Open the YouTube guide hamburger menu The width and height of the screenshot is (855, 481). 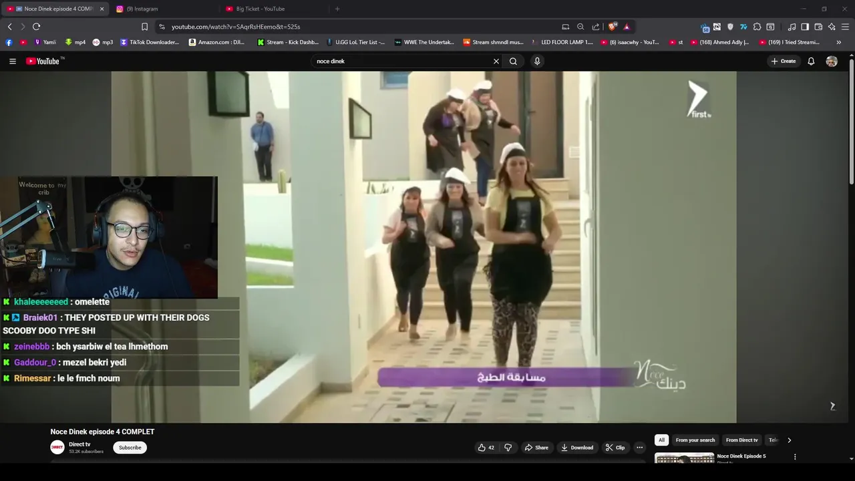tap(12, 61)
